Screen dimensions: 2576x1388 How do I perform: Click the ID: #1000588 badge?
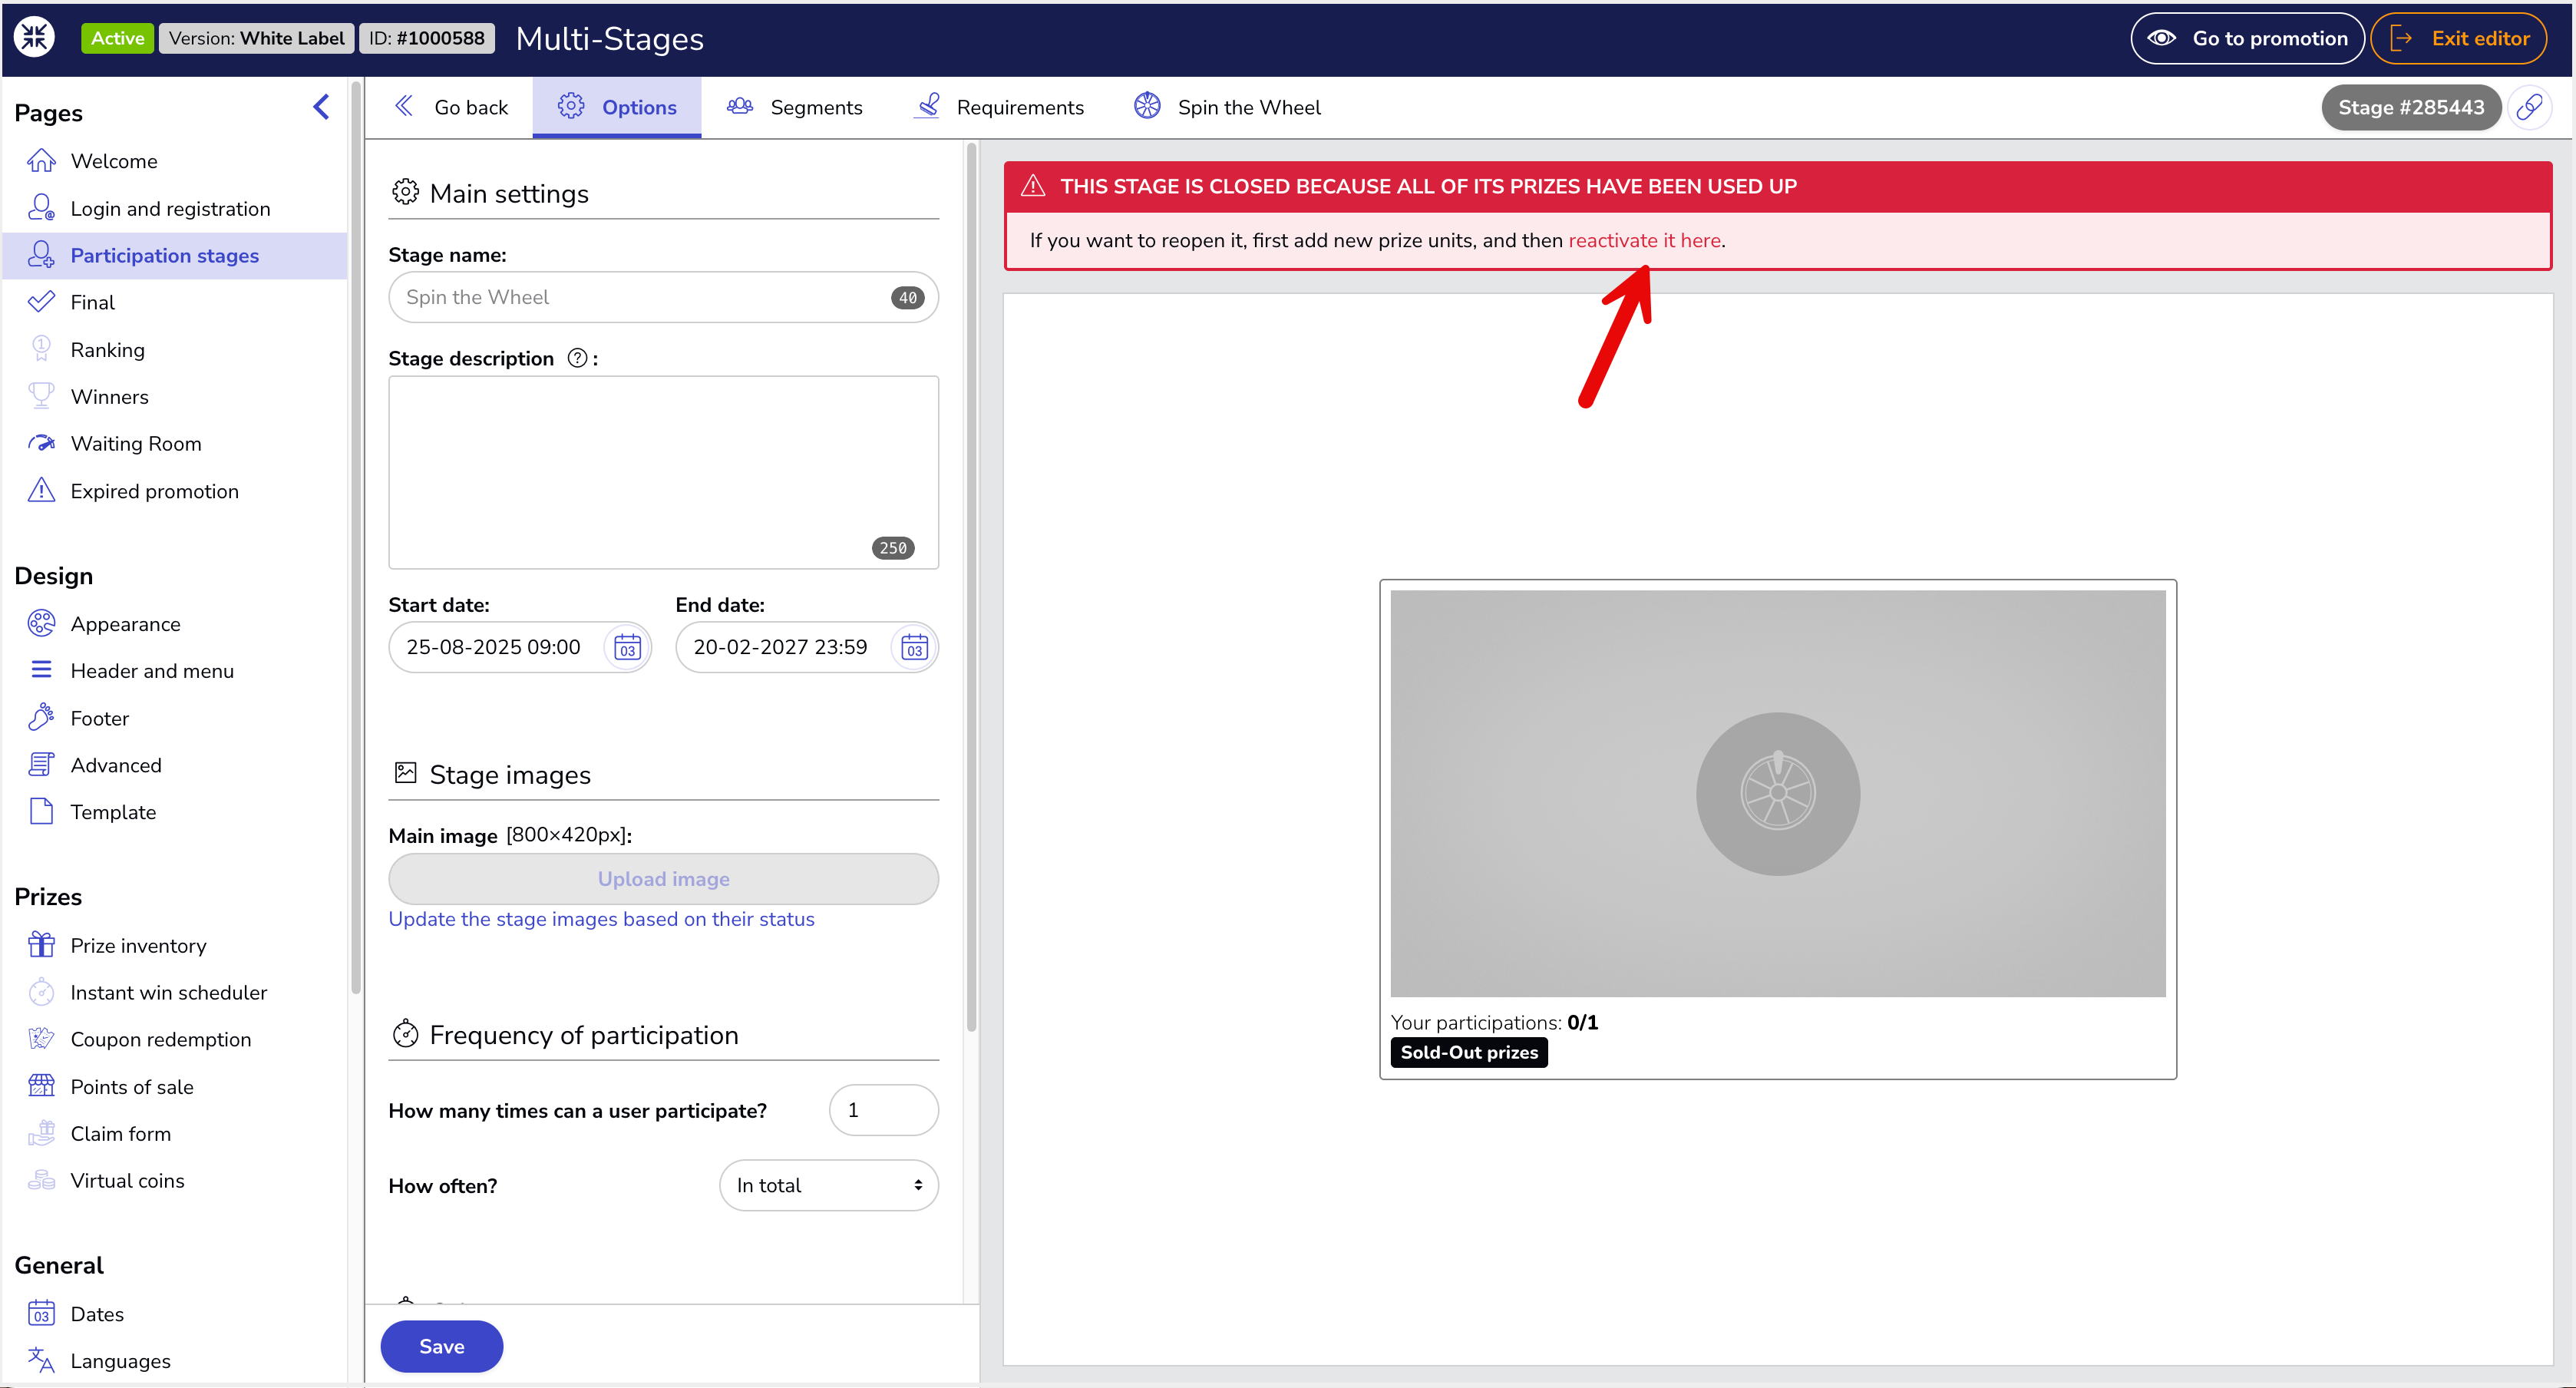tap(427, 38)
